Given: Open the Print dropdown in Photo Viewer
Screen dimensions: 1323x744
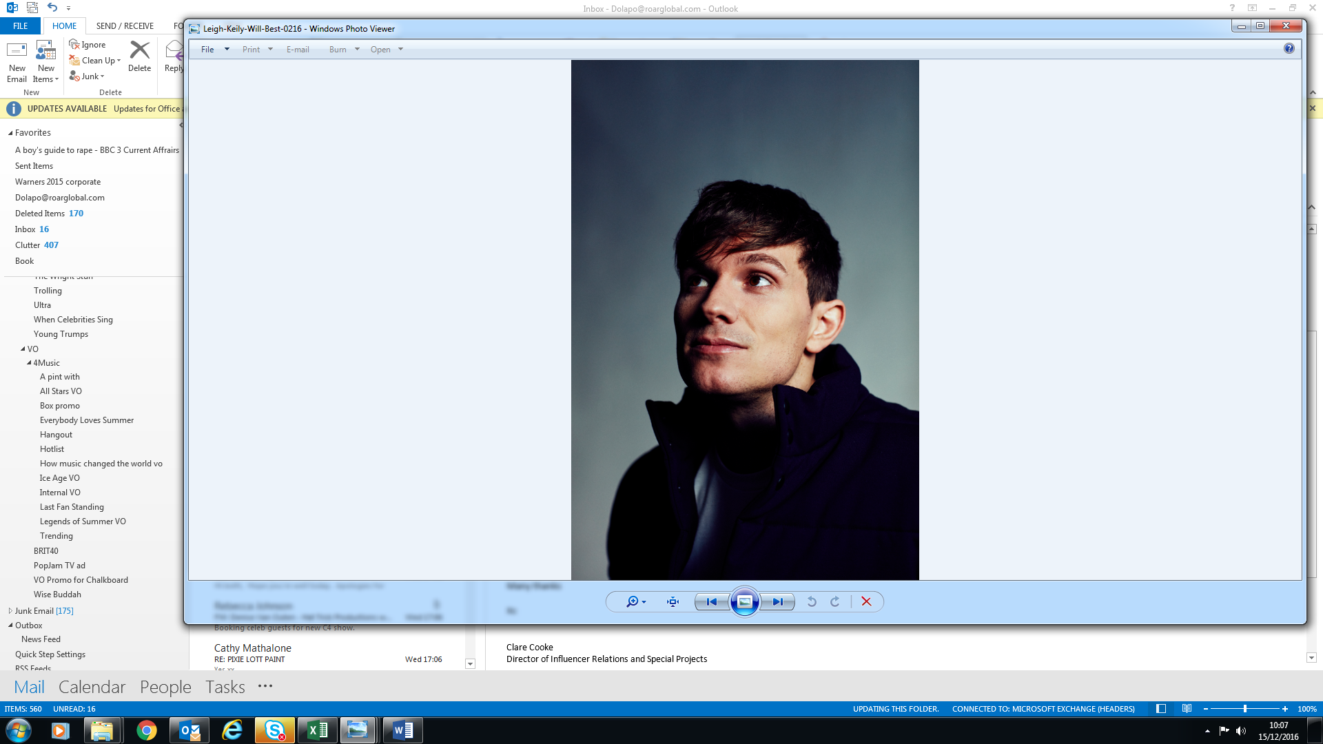Looking at the screenshot, I should [x=258, y=50].
